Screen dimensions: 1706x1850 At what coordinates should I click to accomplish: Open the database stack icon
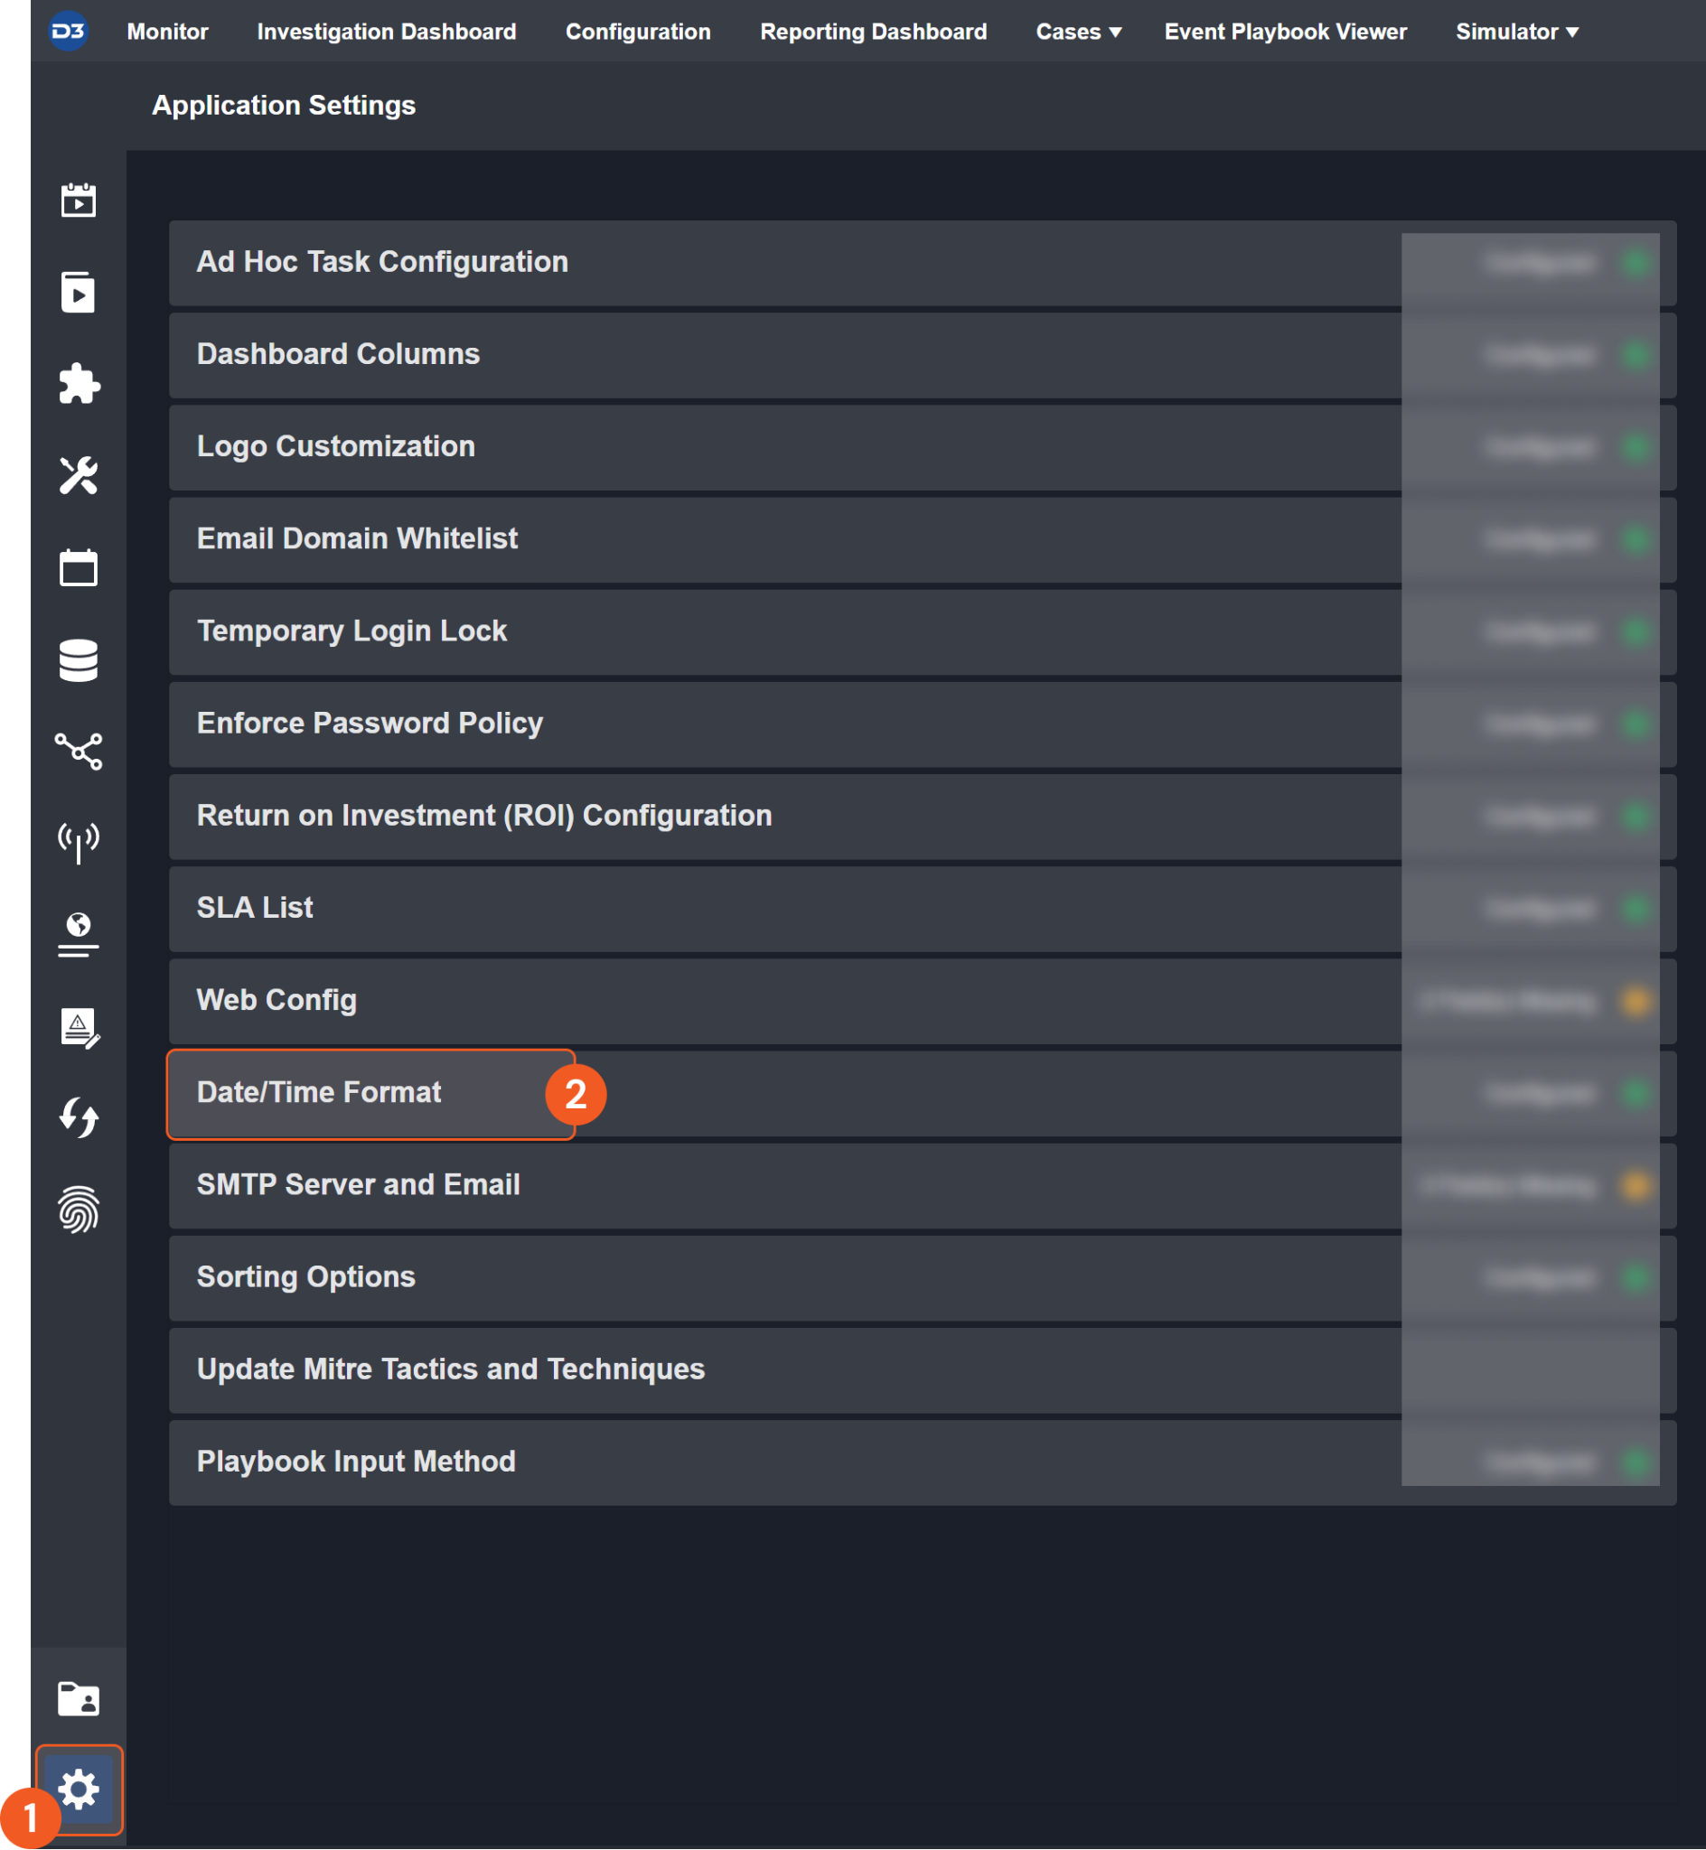[79, 659]
